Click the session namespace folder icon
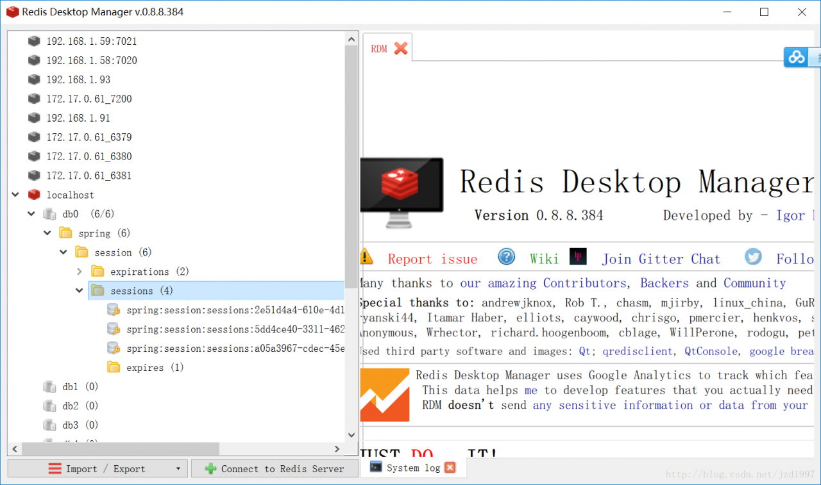 pyautogui.click(x=81, y=252)
